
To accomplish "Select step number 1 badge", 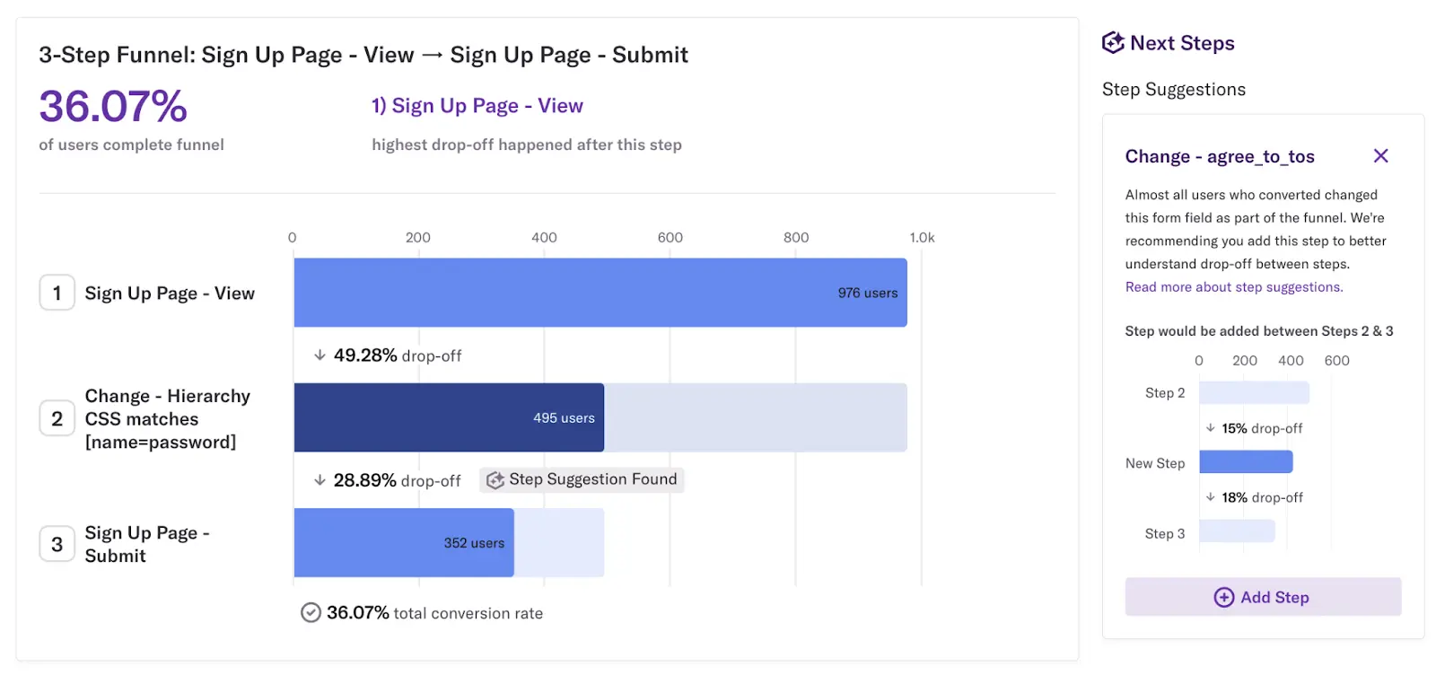I will (57, 293).
